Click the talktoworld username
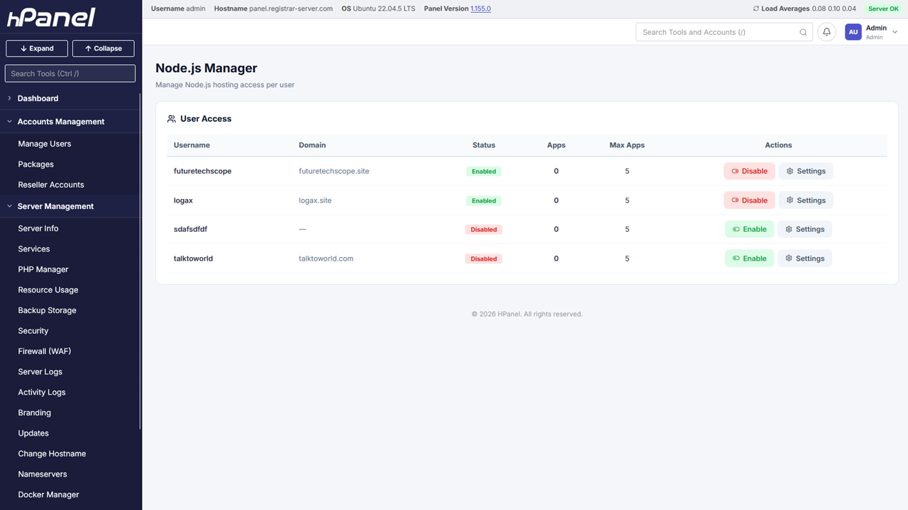The height and width of the screenshot is (510, 908). (193, 259)
